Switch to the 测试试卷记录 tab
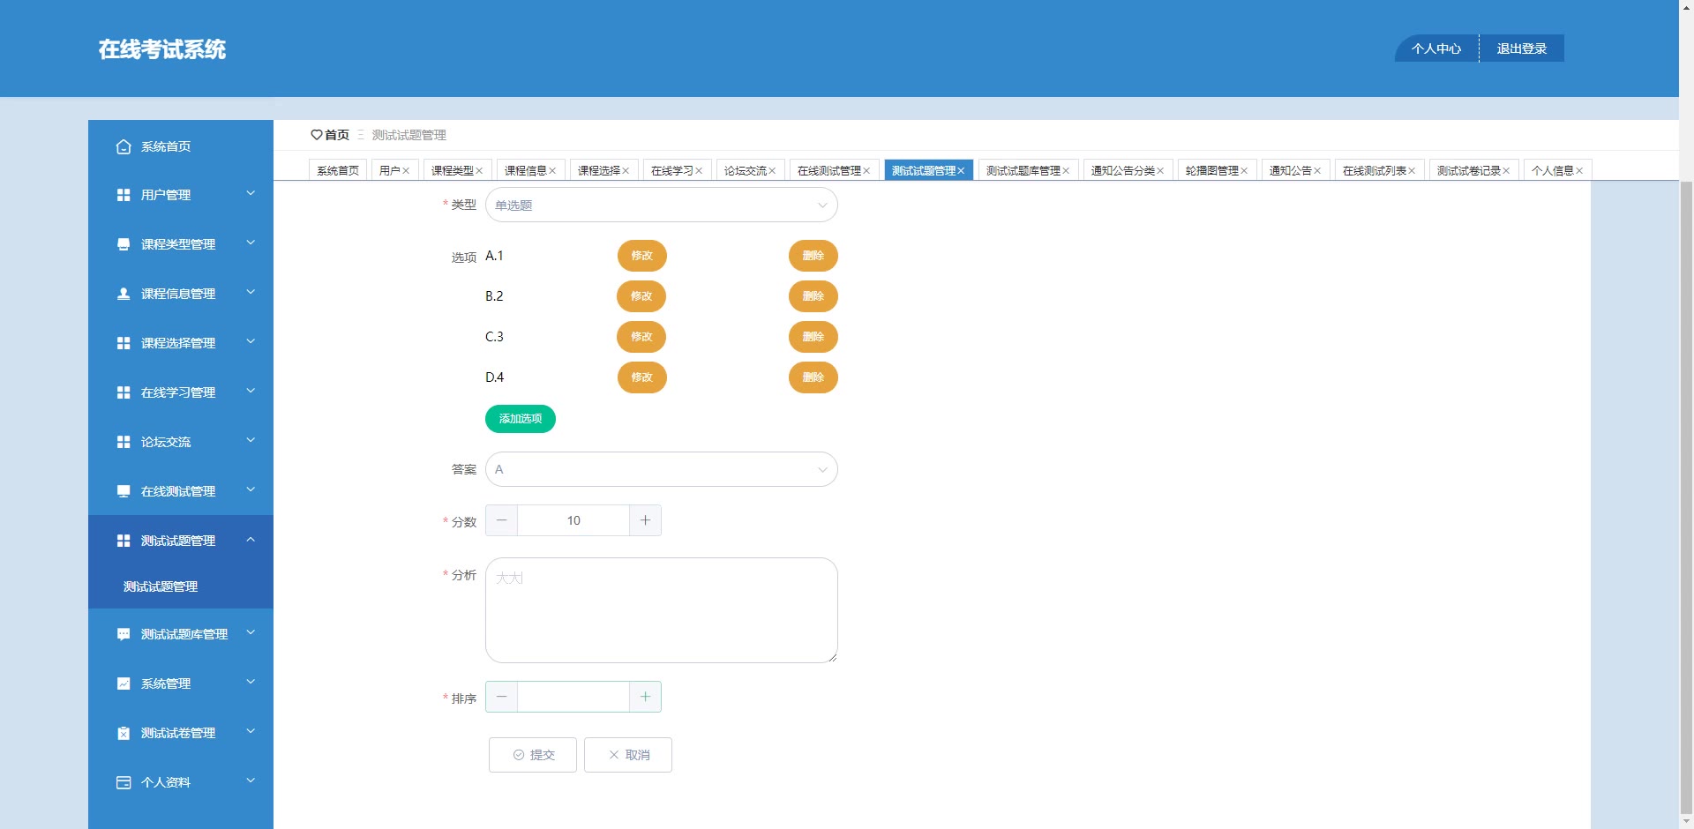 point(1474,171)
